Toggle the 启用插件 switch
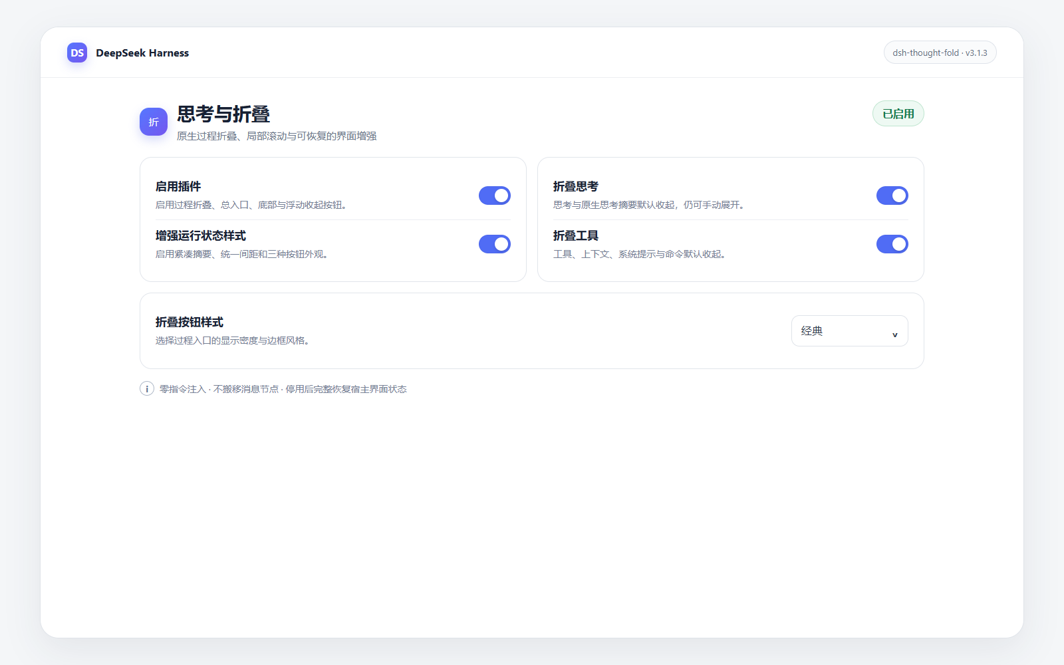Viewport: 1064px width, 665px height. (x=495, y=196)
